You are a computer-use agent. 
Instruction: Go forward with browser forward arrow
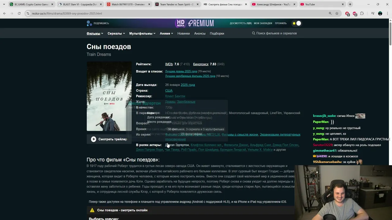[12, 13]
